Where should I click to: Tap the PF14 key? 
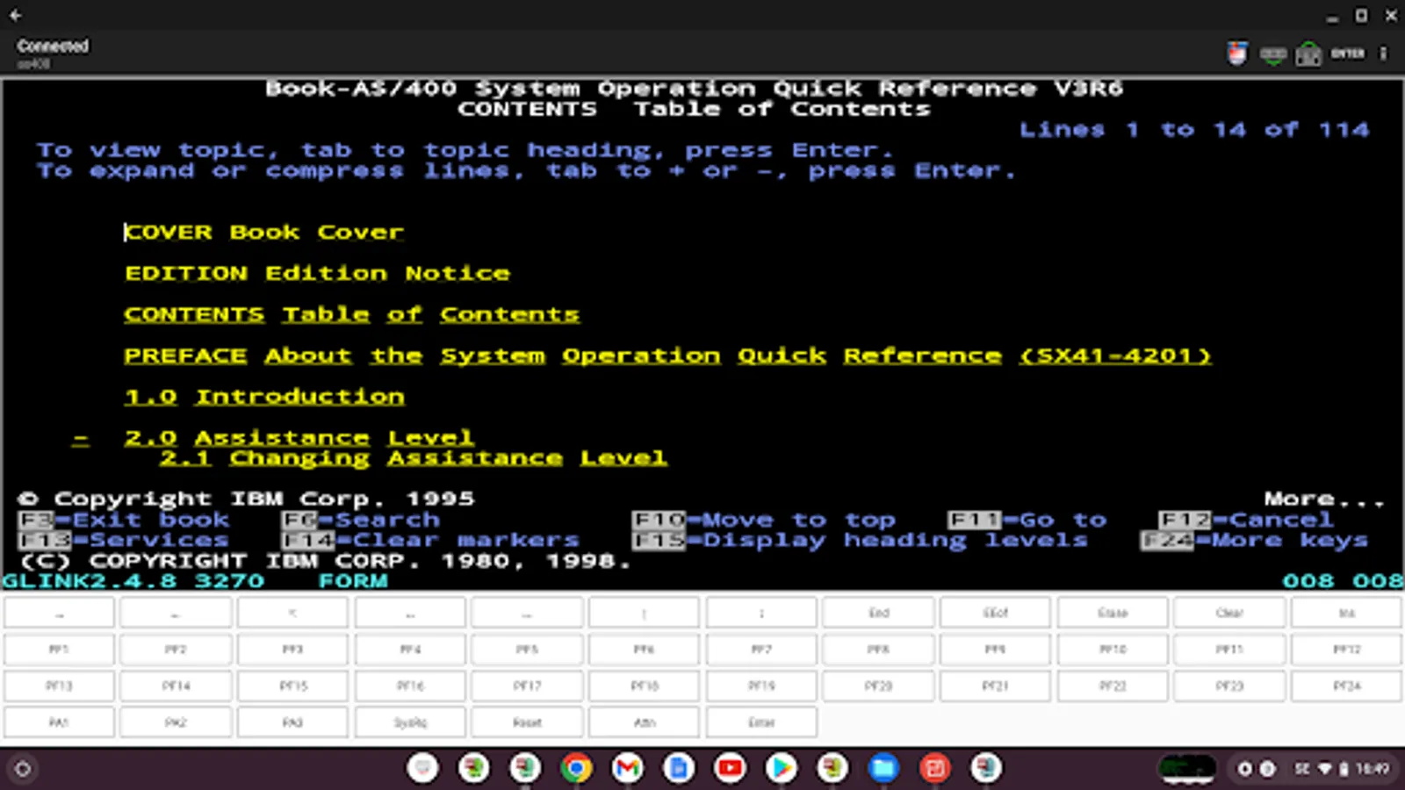point(176,686)
